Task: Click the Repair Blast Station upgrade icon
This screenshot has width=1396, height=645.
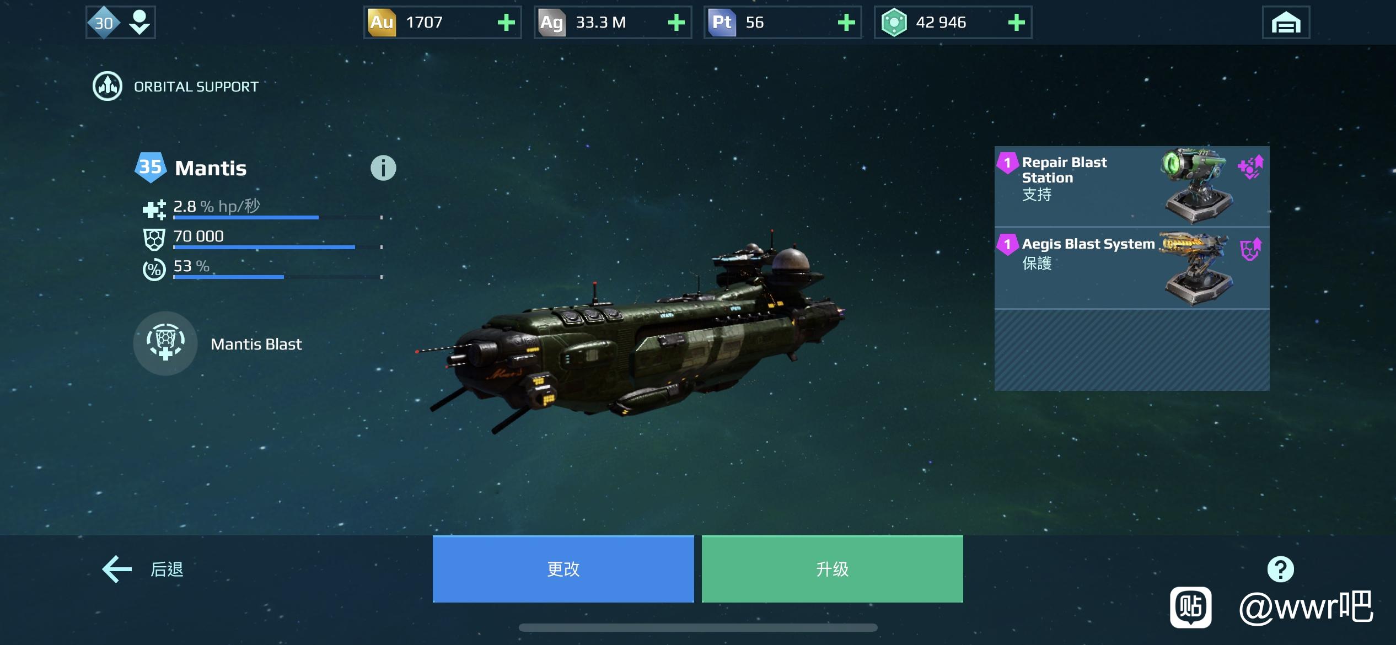Action: 1250,167
